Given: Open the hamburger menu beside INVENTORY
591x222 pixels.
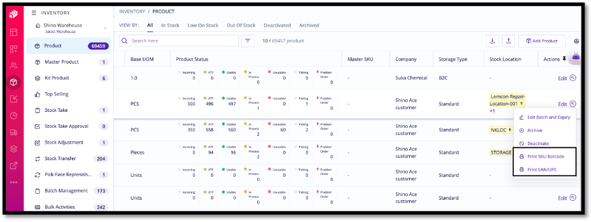Looking at the screenshot, I should click(34, 13).
